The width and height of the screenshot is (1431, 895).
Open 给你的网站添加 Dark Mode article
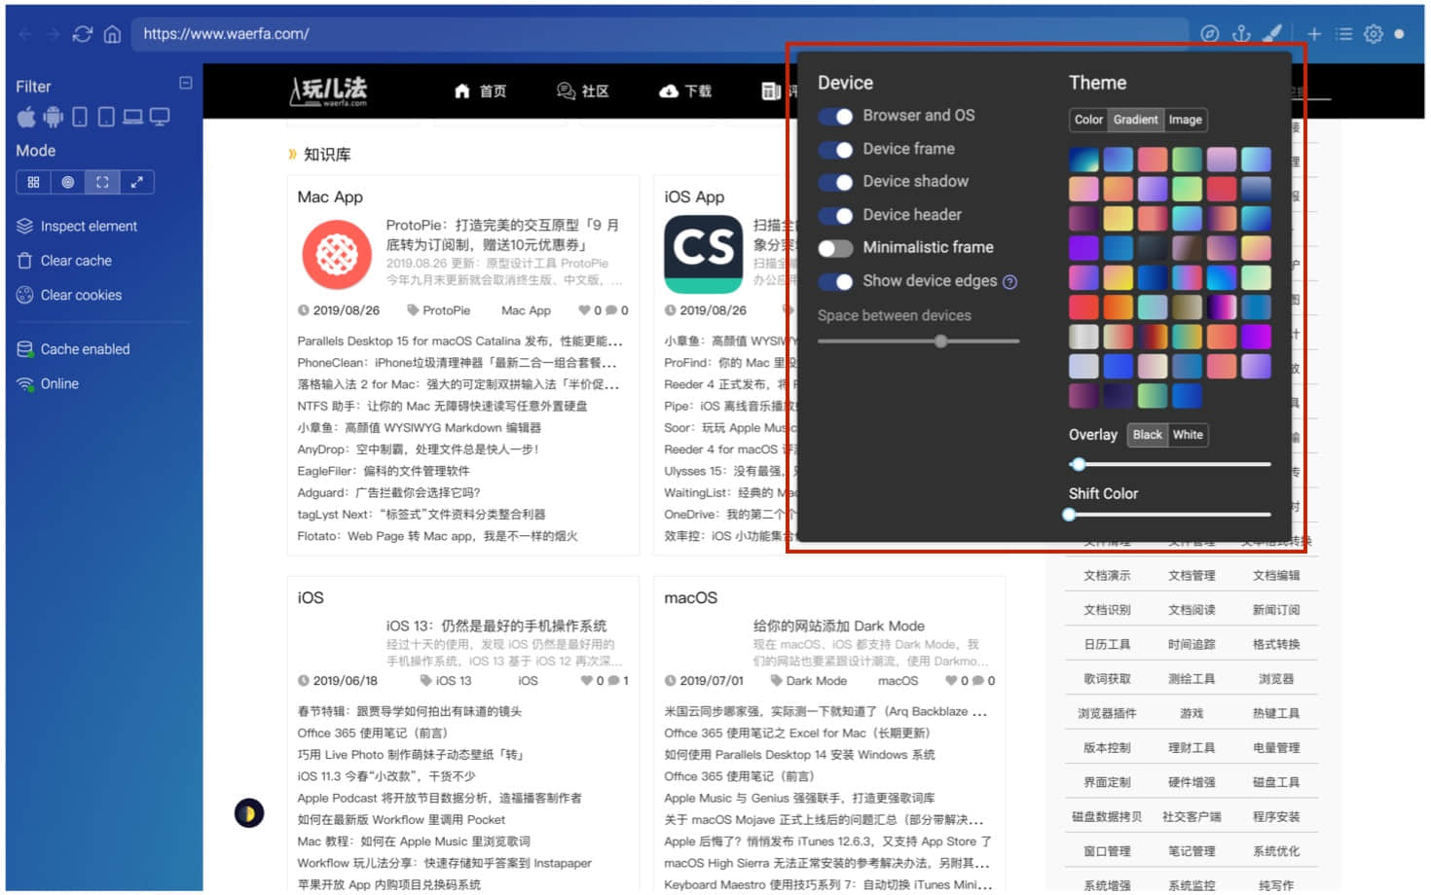pyautogui.click(x=838, y=626)
